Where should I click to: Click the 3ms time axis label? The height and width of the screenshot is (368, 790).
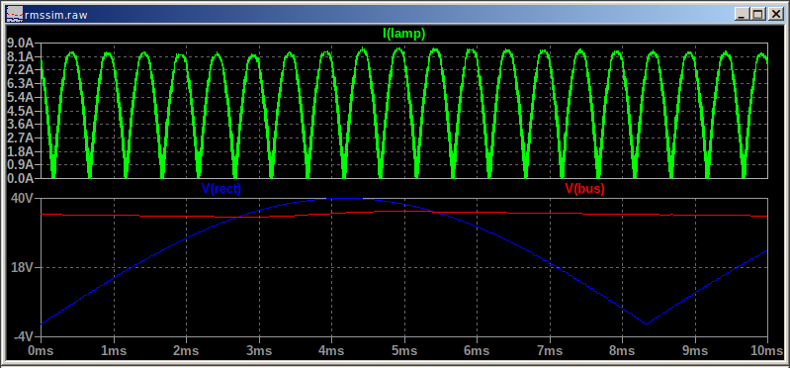pos(258,350)
